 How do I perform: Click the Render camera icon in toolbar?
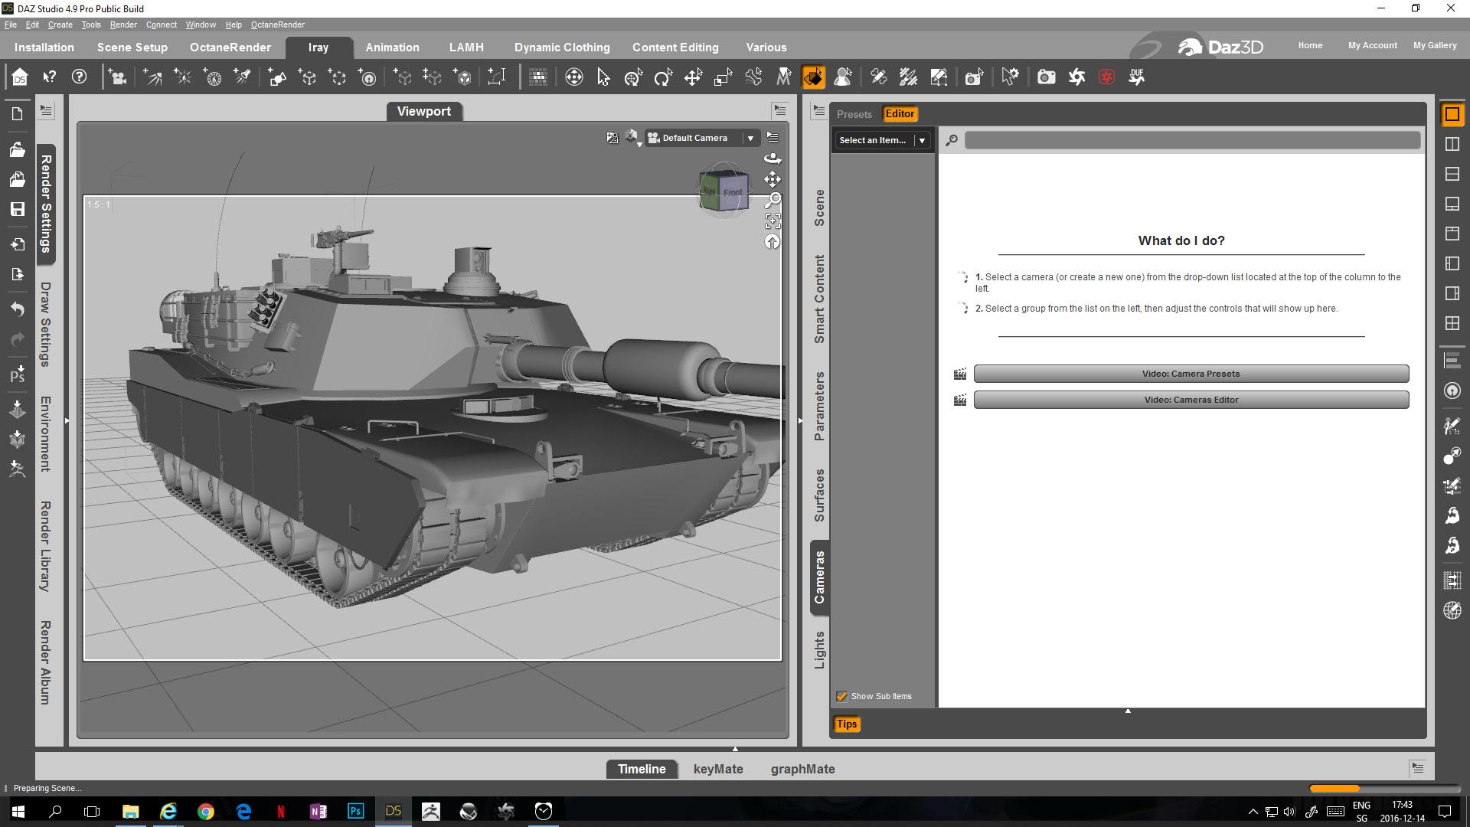click(1046, 77)
